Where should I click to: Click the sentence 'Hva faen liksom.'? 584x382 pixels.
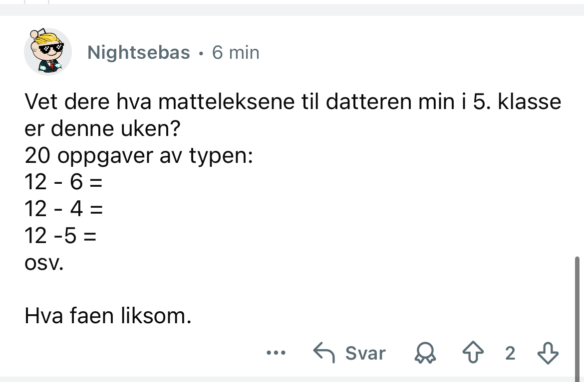pos(108,316)
